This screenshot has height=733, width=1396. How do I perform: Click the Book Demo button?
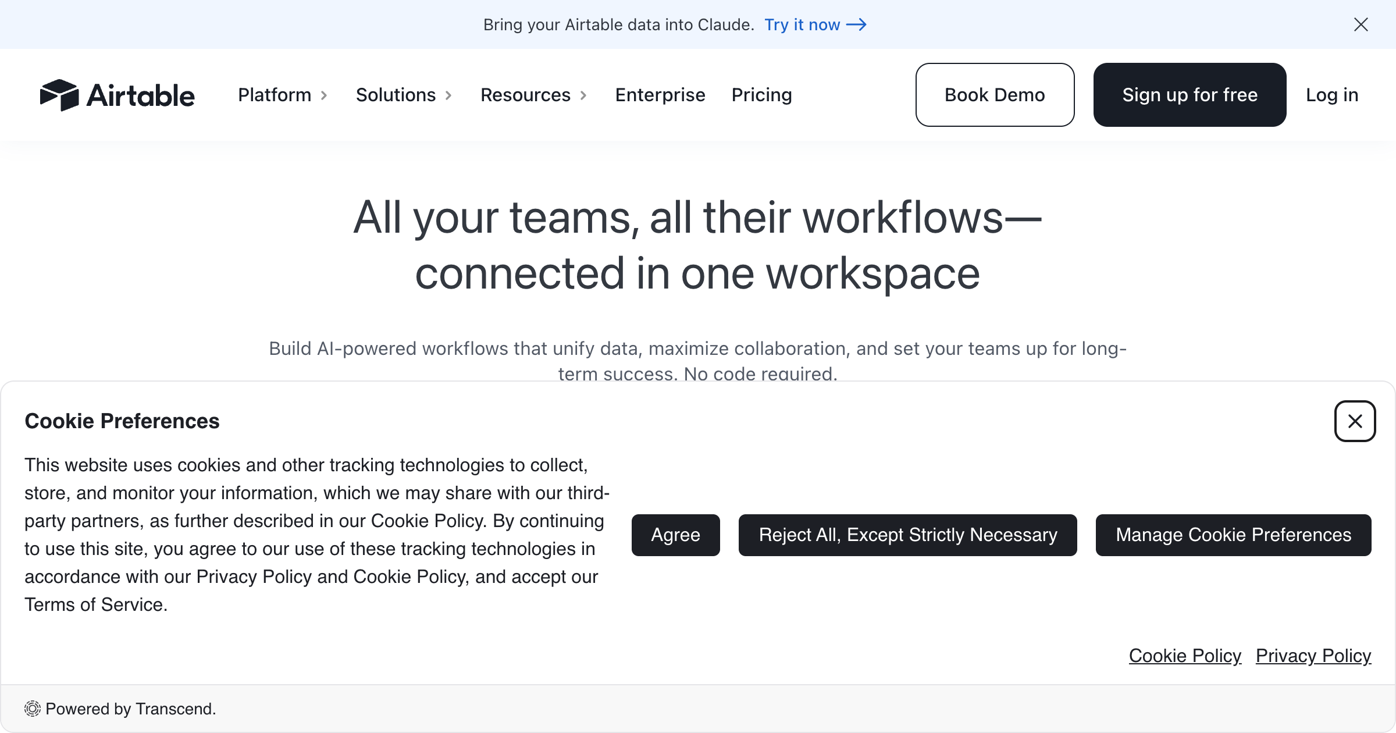[x=995, y=95]
